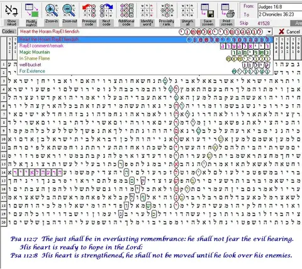Viewport: 302px width, 269px height.
Task: Select 'Magic Mountain' code entry
Action: (145, 52)
